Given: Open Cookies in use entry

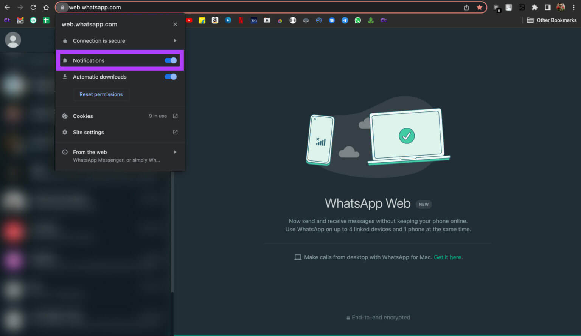Looking at the screenshot, I should click(120, 116).
